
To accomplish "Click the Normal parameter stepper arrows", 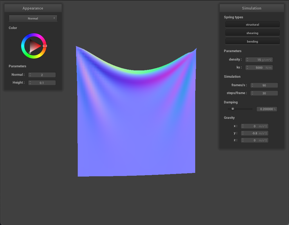I will (x=30, y=75).
